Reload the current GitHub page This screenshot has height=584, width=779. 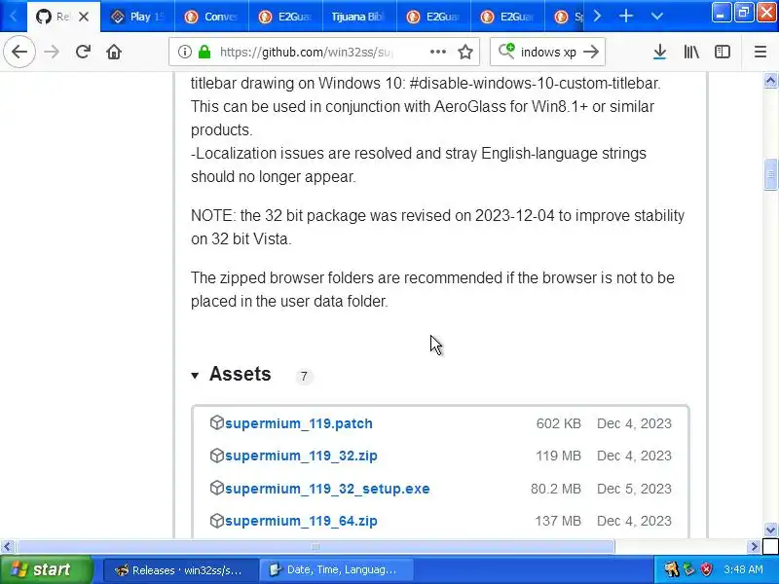click(x=83, y=52)
